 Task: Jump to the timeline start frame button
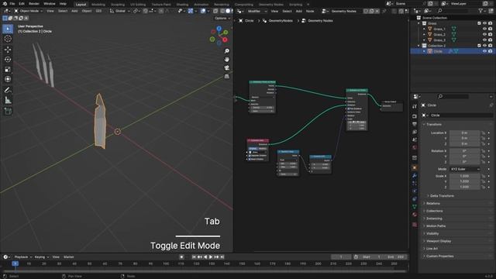(x=194, y=257)
